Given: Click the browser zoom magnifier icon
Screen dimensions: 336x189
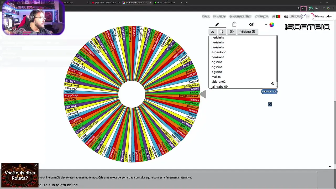Looking at the screenshot, I should tap(299, 8).
